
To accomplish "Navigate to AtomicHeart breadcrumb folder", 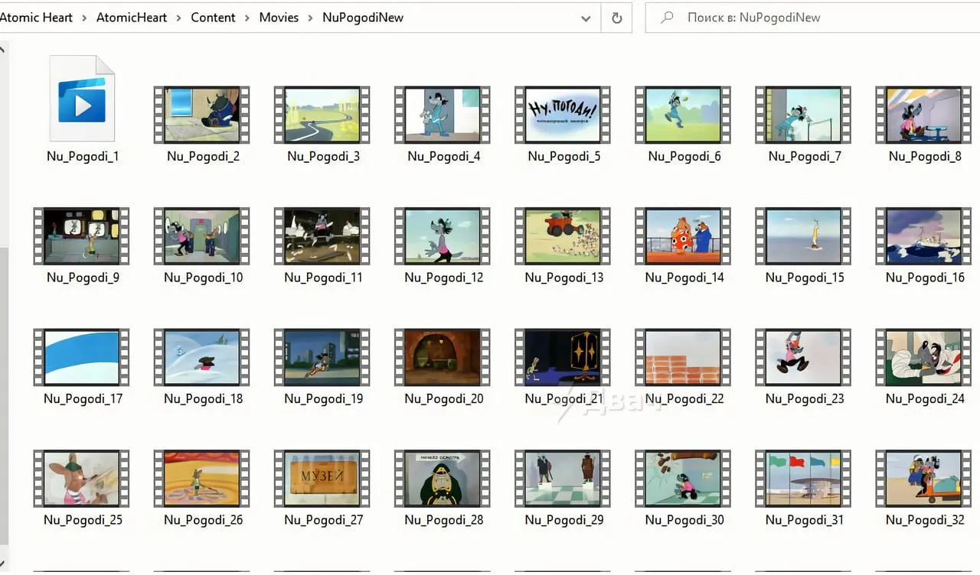I will (132, 18).
